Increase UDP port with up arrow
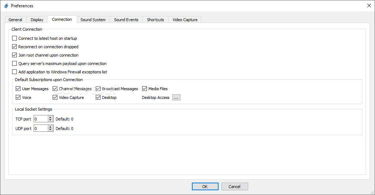This screenshot has height=195, width=375. (x=50, y=127)
